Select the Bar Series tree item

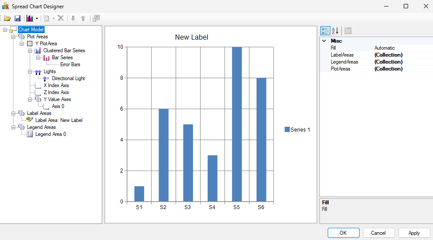[x=62, y=57]
